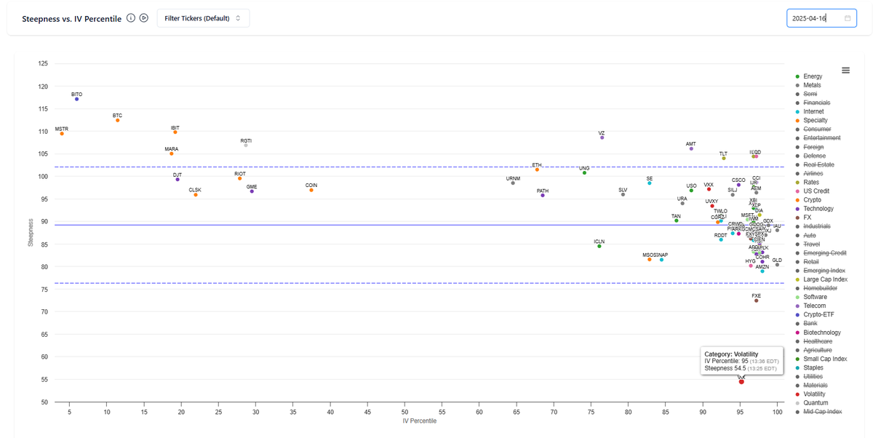Select the BITO data point on the chart
Viewport: 873px width, 438px height.
75,97
